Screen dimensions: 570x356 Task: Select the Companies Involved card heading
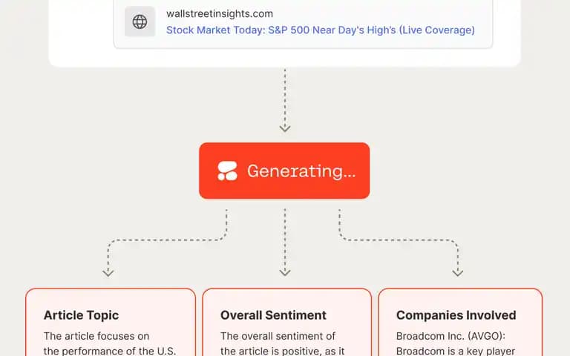click(x=456, y=315)
